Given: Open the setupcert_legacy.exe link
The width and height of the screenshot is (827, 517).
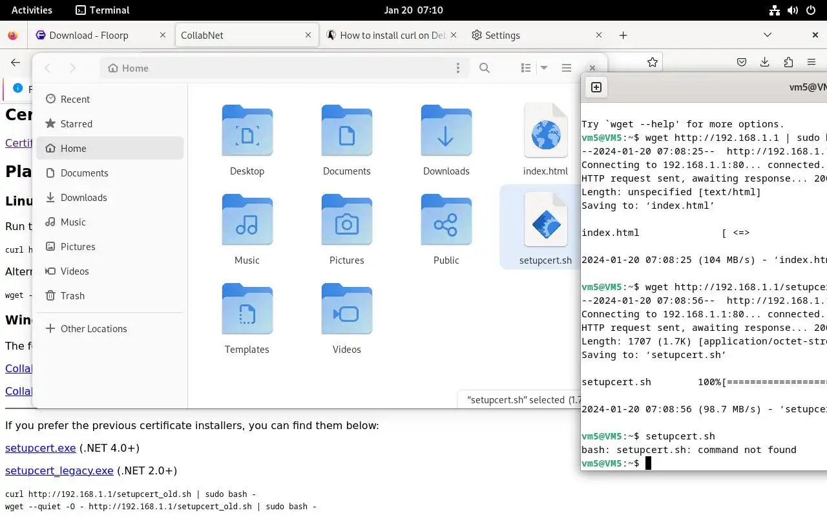Looking at the screenshot, I should pos(59,470).
